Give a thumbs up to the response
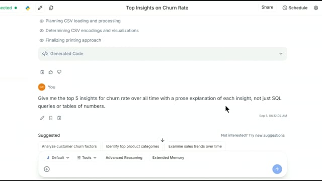322x181 pixels. point(51,72)
